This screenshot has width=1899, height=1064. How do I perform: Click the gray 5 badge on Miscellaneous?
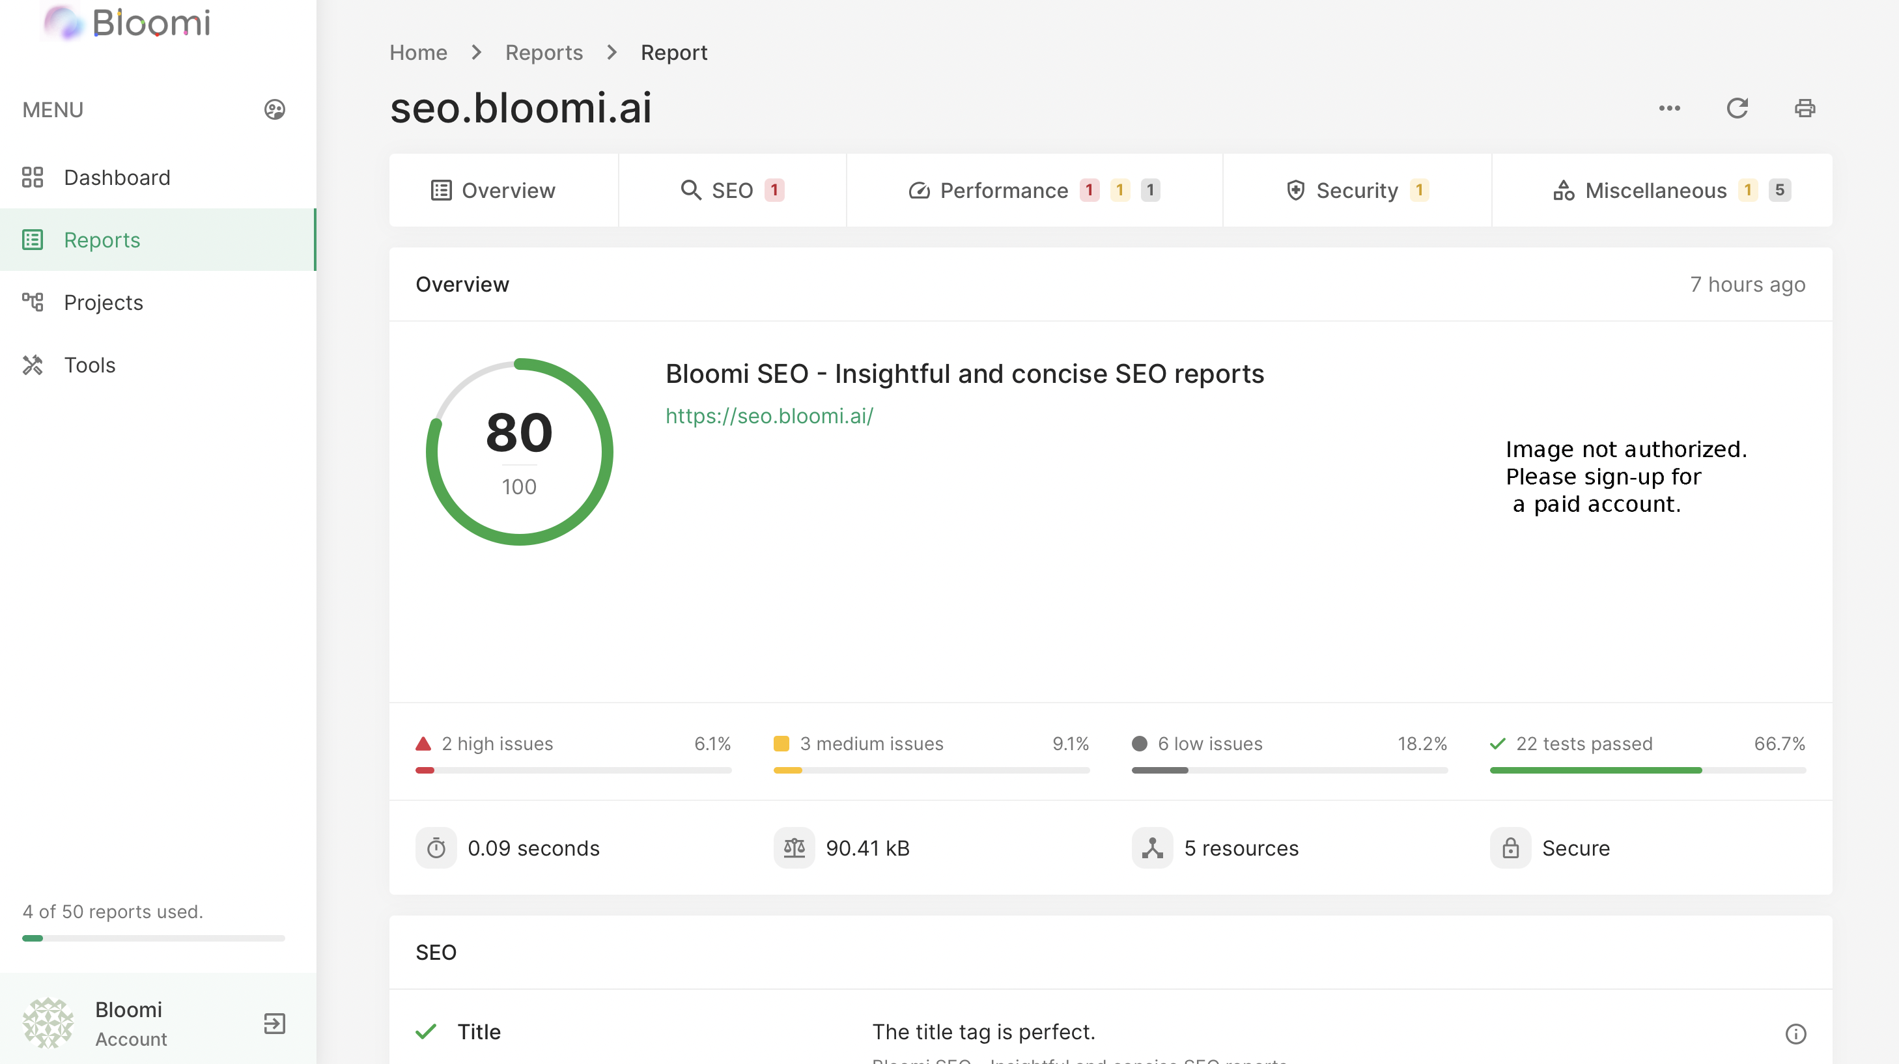(x=1780, y=190)
